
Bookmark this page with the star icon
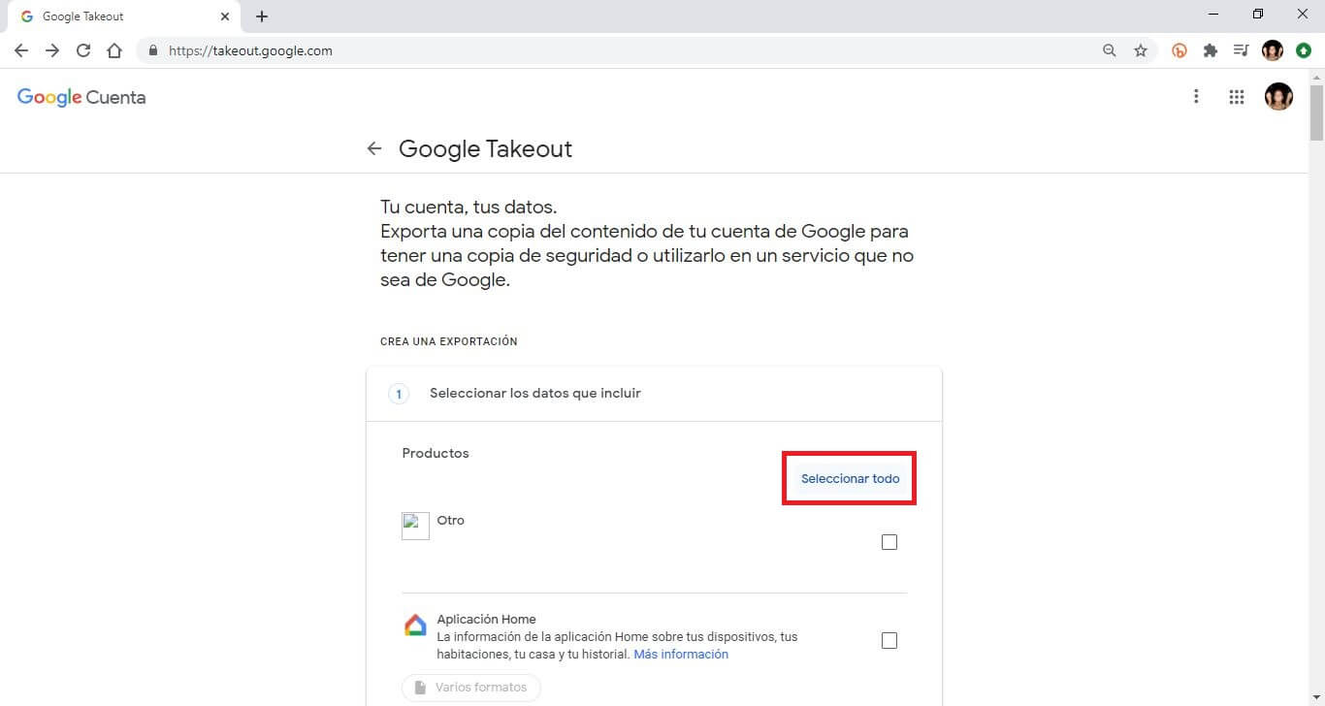[1141, 50]
